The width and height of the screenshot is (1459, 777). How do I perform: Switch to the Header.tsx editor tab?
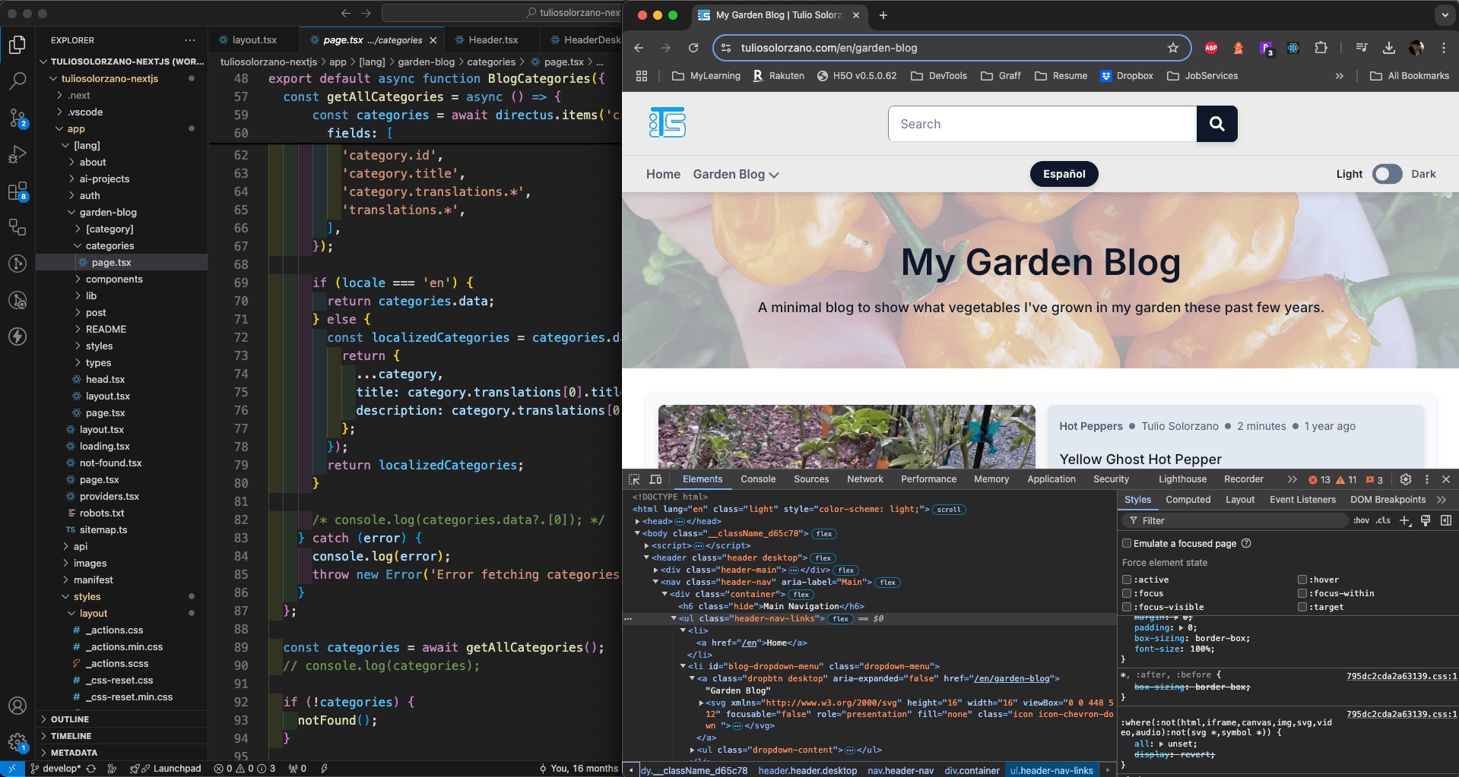tap(493, 40)
